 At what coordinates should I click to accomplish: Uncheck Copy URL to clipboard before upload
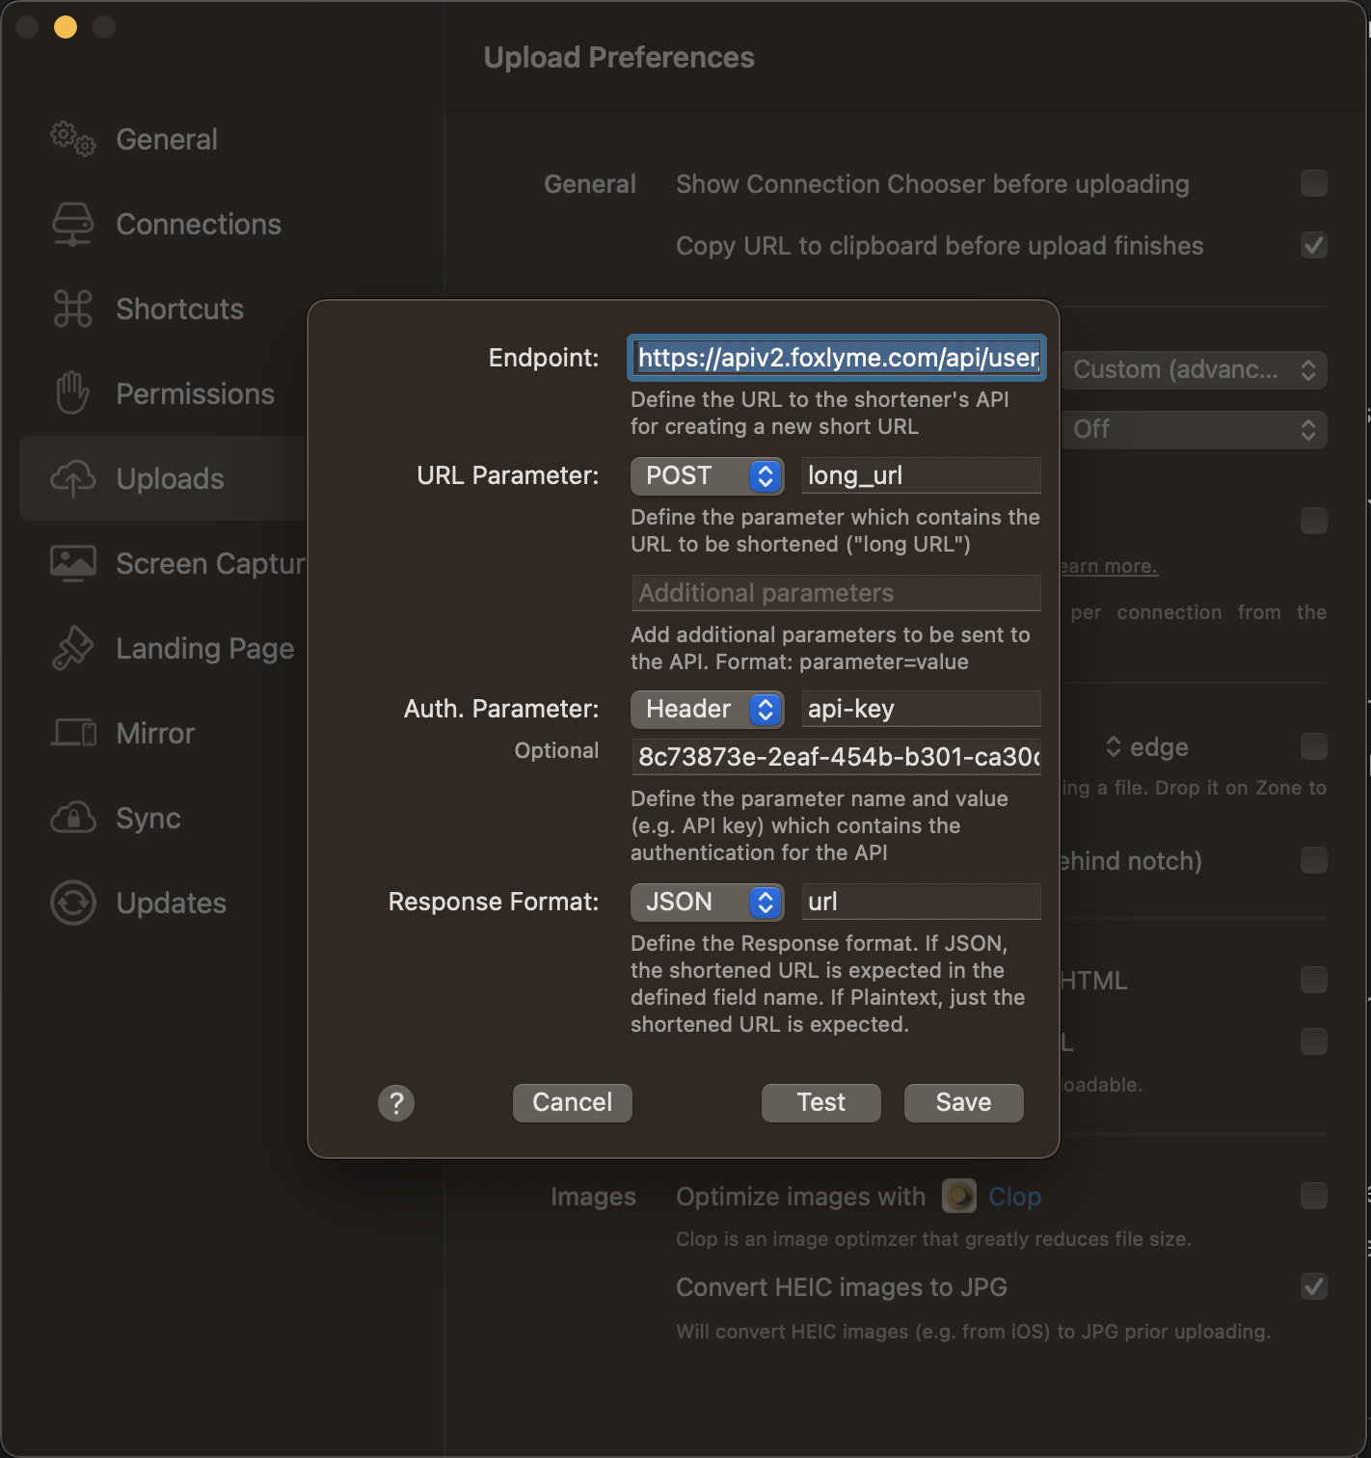pos(1313,246)
